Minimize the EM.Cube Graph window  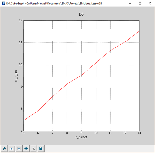(130, 3)
